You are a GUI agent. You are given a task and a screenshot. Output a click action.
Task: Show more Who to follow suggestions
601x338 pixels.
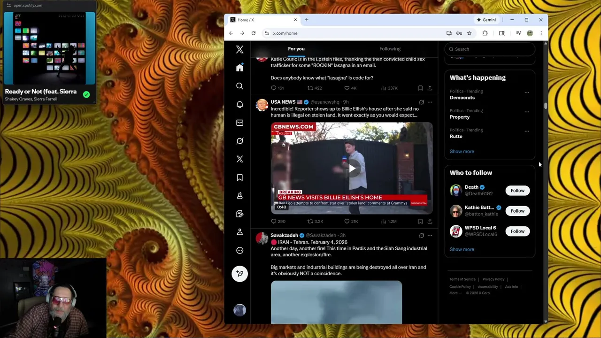(x=462, y=249)
